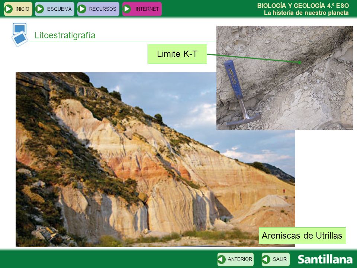357x268 pixels.
Task: Click the hammer rock-layer photo
Action: (284, 78)
